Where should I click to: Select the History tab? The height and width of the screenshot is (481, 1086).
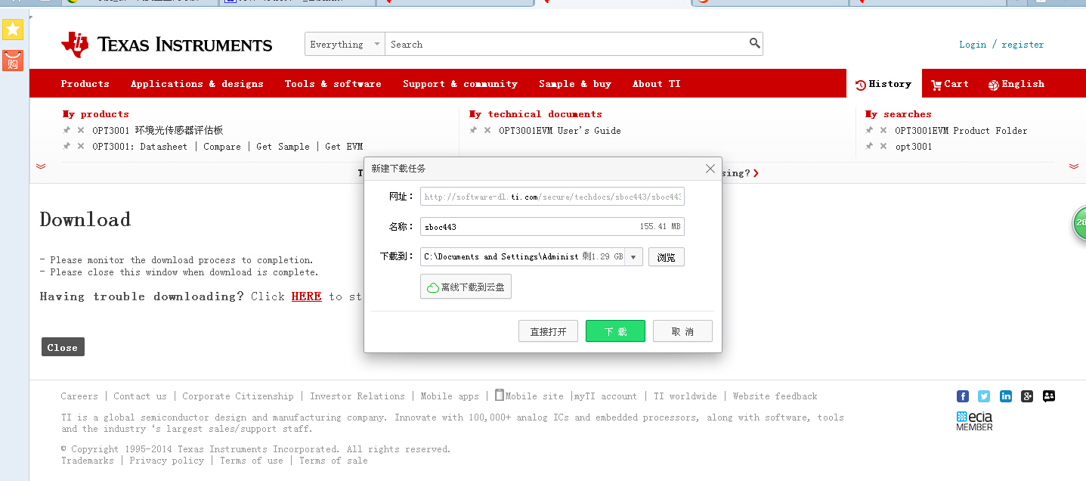pyautogui.click(x=883, y=84)
